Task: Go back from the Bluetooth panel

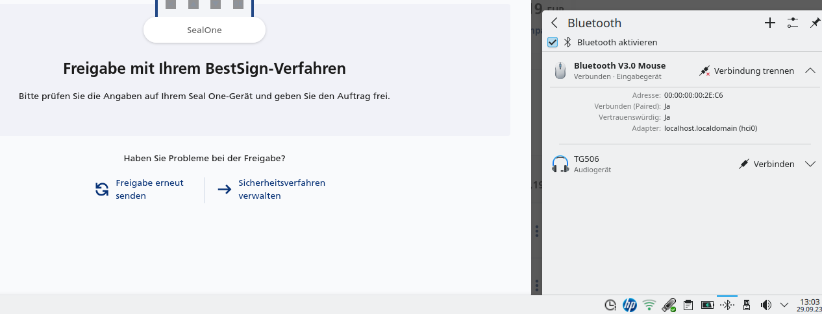Action: [x=554, y=23]
